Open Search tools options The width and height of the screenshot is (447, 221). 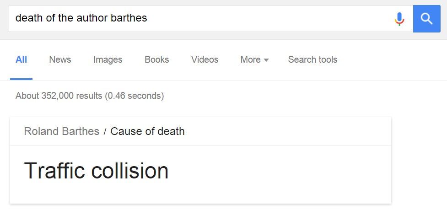click(312, 59)
